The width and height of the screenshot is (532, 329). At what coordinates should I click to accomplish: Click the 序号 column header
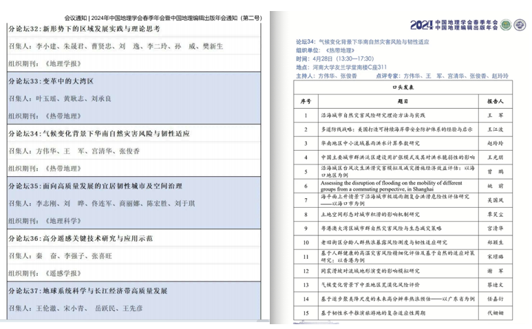coord(306,100)
